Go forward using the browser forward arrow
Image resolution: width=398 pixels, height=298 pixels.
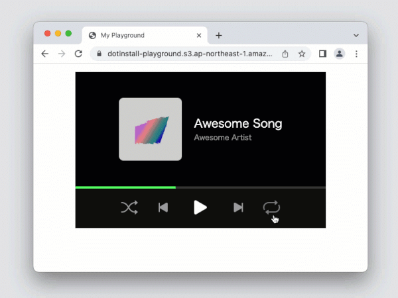tap(62, 54)
